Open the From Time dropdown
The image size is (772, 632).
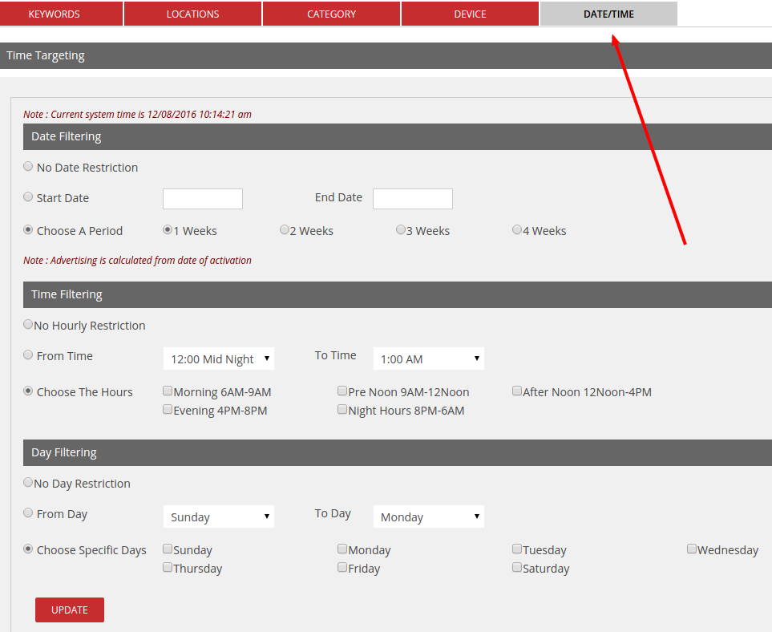coord(219,359)
